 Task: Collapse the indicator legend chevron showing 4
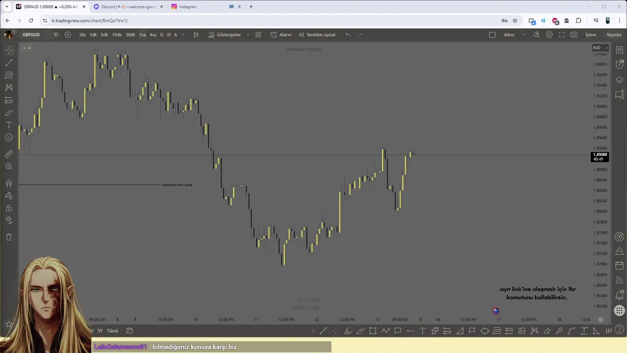coord(26,48)
